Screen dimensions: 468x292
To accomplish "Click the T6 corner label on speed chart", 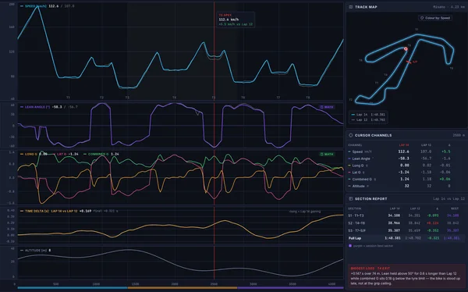I will [243, 98].
